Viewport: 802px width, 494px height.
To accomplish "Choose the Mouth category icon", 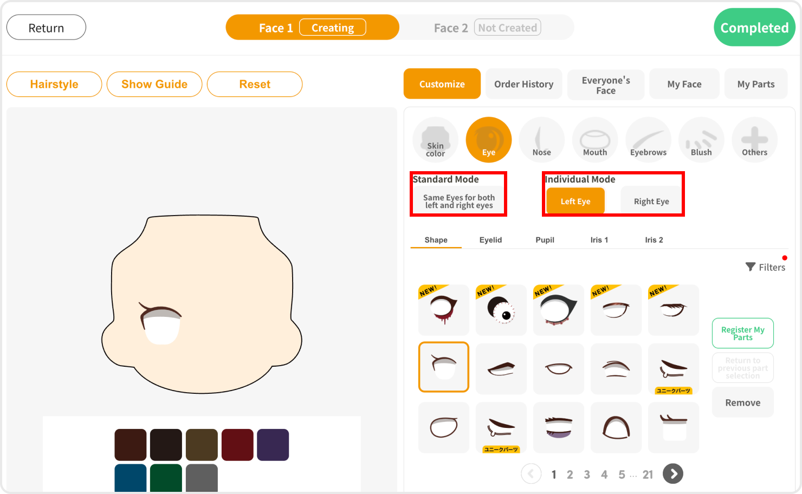I will click(x=594, y=140).
